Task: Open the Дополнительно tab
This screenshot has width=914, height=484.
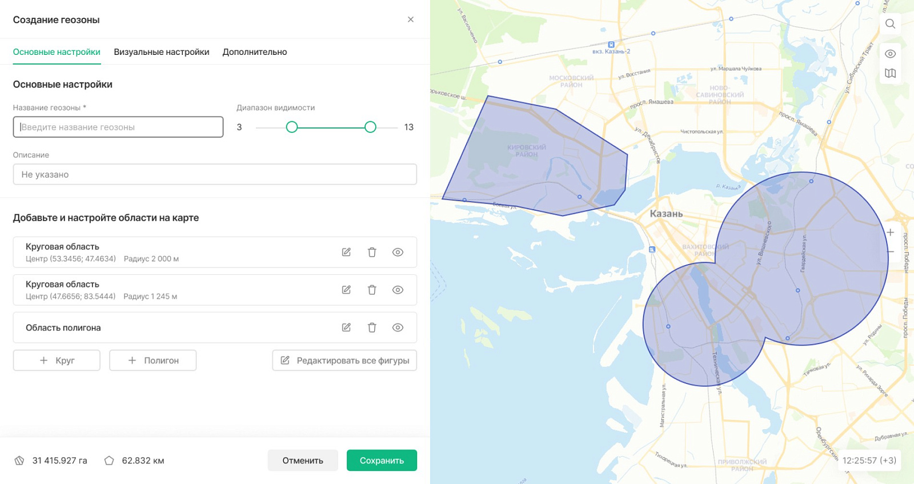Action: point(255,52)
